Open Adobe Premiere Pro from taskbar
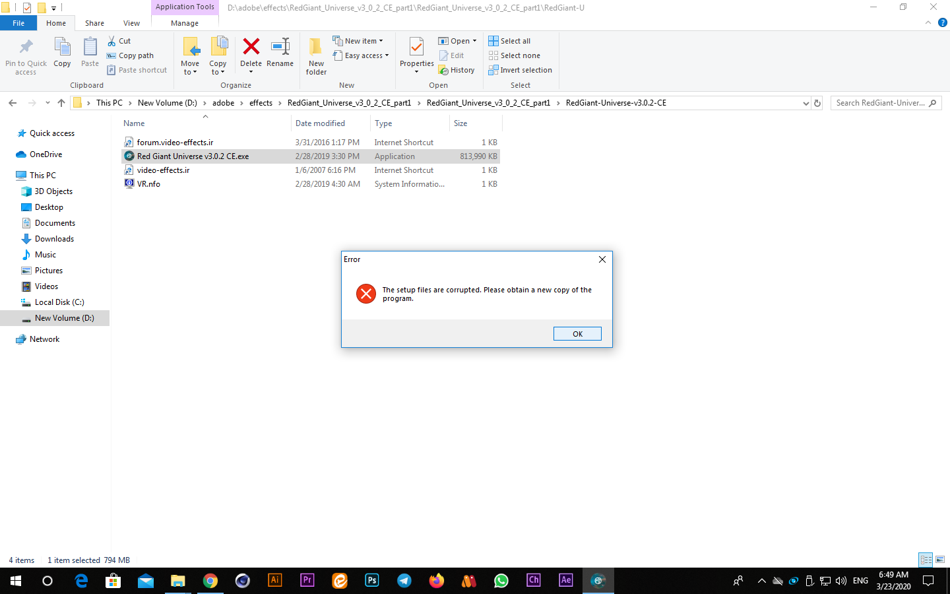The width and height of the screenshot is (950, 594). click(x=307, y=581)
